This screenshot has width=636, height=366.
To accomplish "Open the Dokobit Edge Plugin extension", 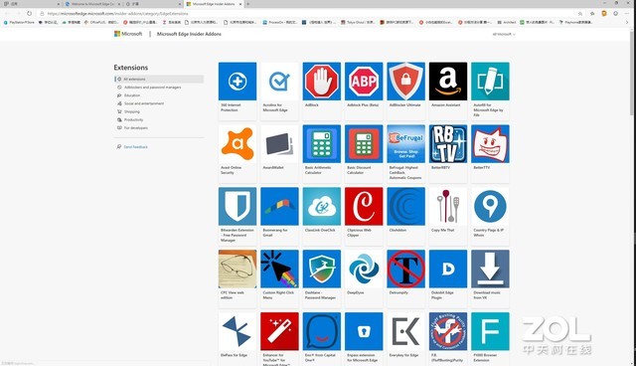I will (448, 277).
